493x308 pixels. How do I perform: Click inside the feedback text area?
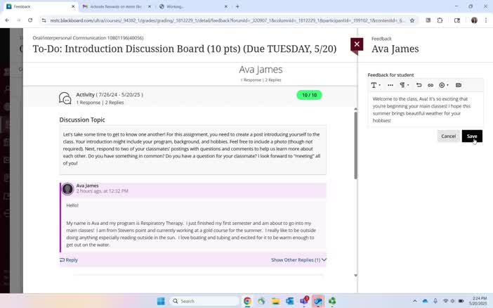[x=426, y=110]
